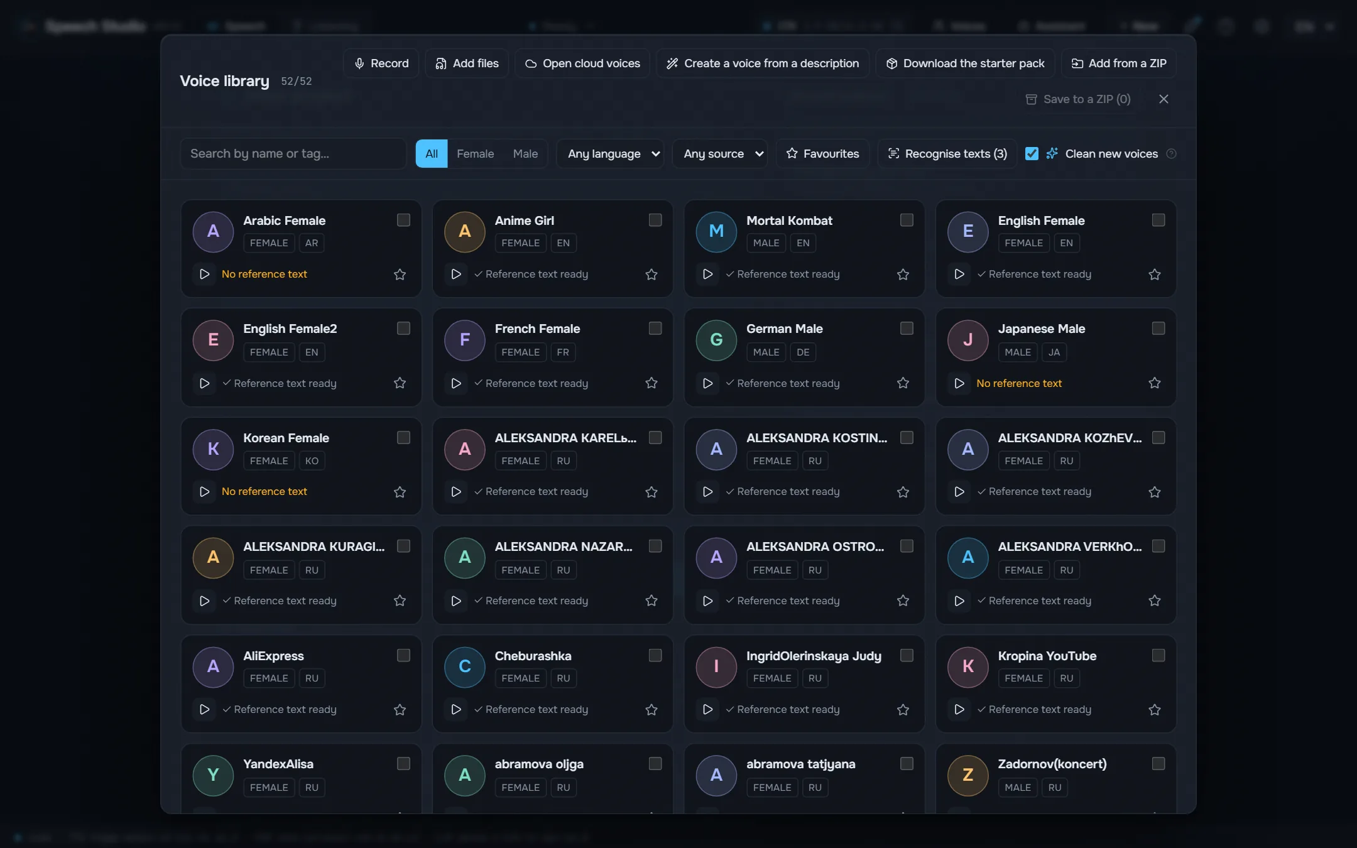
Task: Select the Arabic Female voice checkbox
Action: pyautogui.click(x=403, y=220)
